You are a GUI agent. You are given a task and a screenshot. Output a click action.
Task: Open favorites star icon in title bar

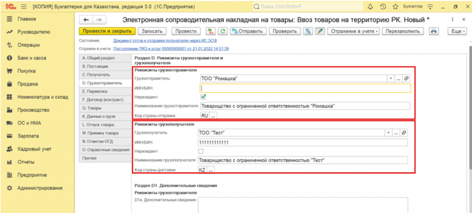pos(395,6)
